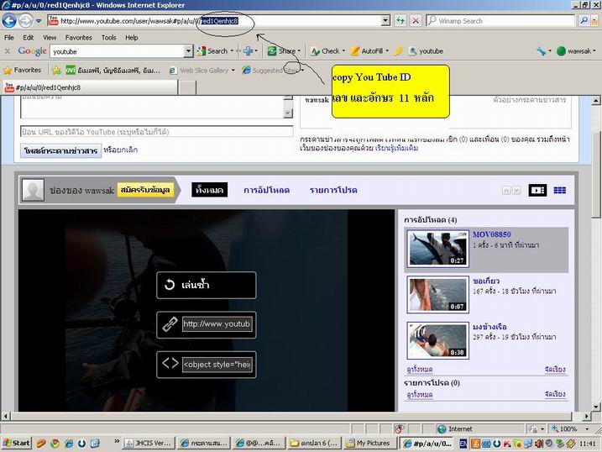Open a new blank tab
602x452 pixels.
[x=188, y=87]
